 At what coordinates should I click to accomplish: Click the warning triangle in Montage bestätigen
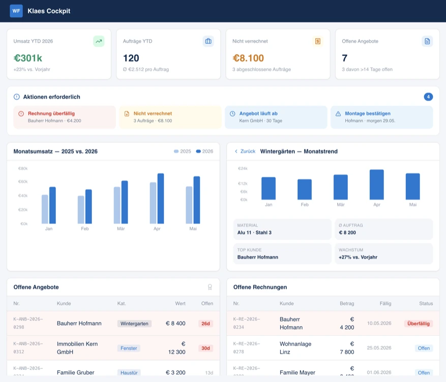click(338, 114)
